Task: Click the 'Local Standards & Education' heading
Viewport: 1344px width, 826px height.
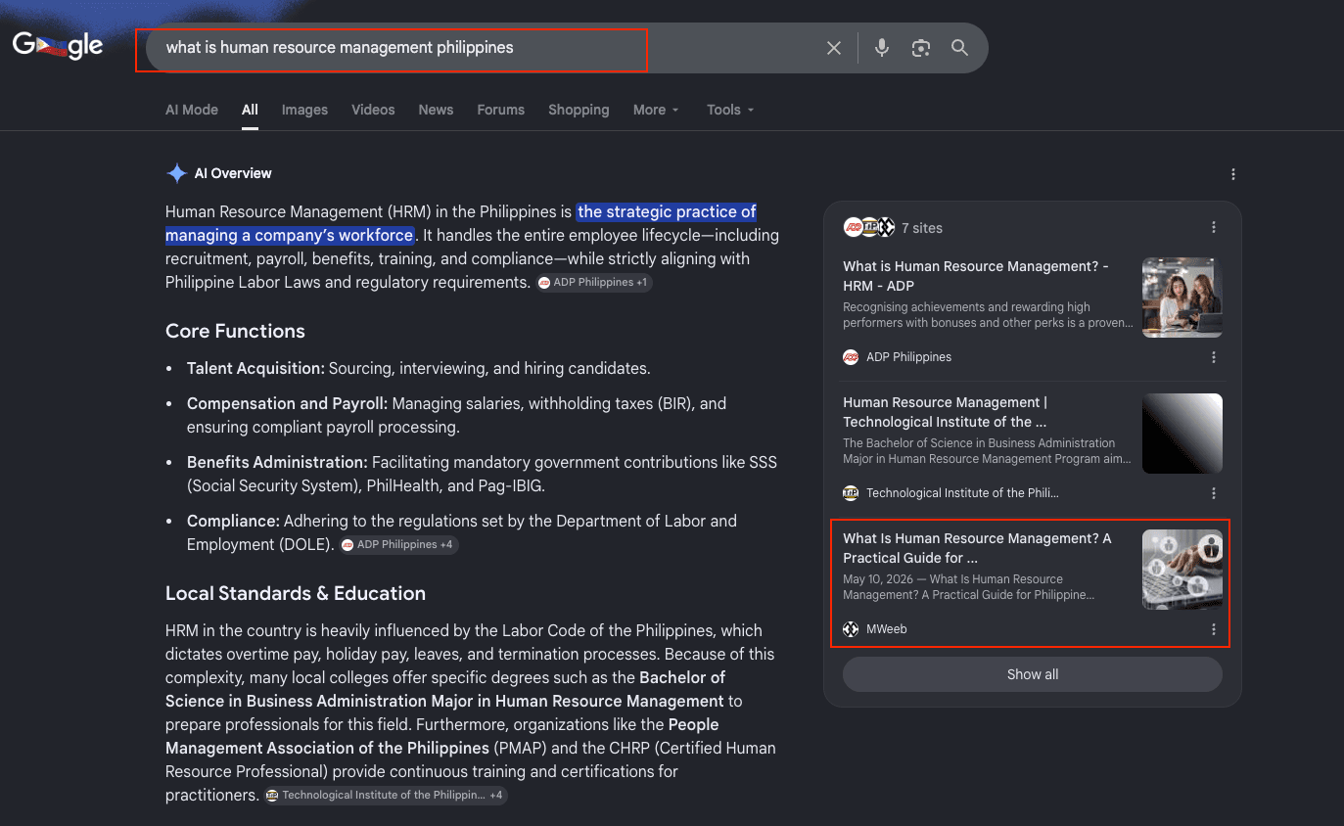Action: 296,593
